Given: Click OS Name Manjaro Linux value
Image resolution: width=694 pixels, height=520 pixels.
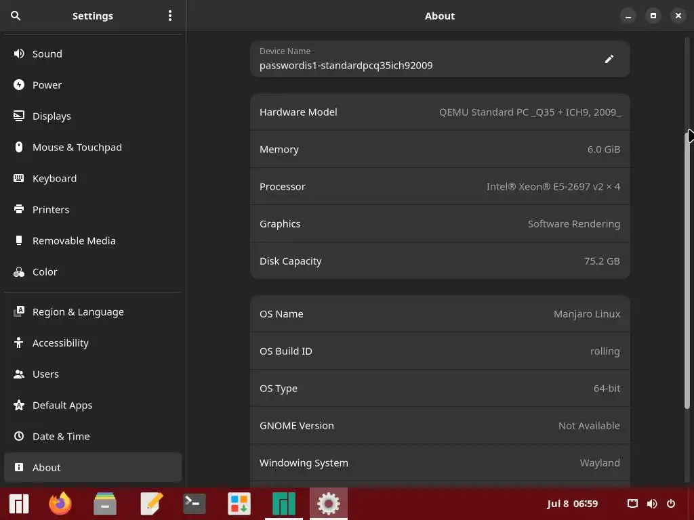Looking at the screenshot, I should (587, 314).
